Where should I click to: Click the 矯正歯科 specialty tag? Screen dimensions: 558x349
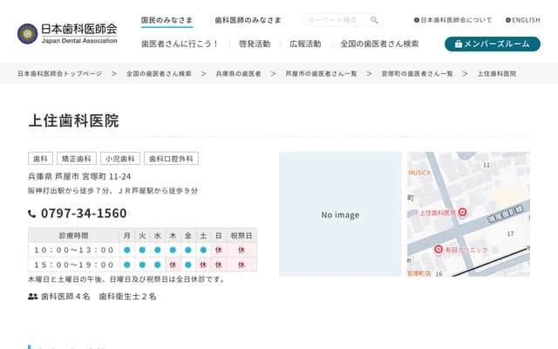[x=76, y=159]
